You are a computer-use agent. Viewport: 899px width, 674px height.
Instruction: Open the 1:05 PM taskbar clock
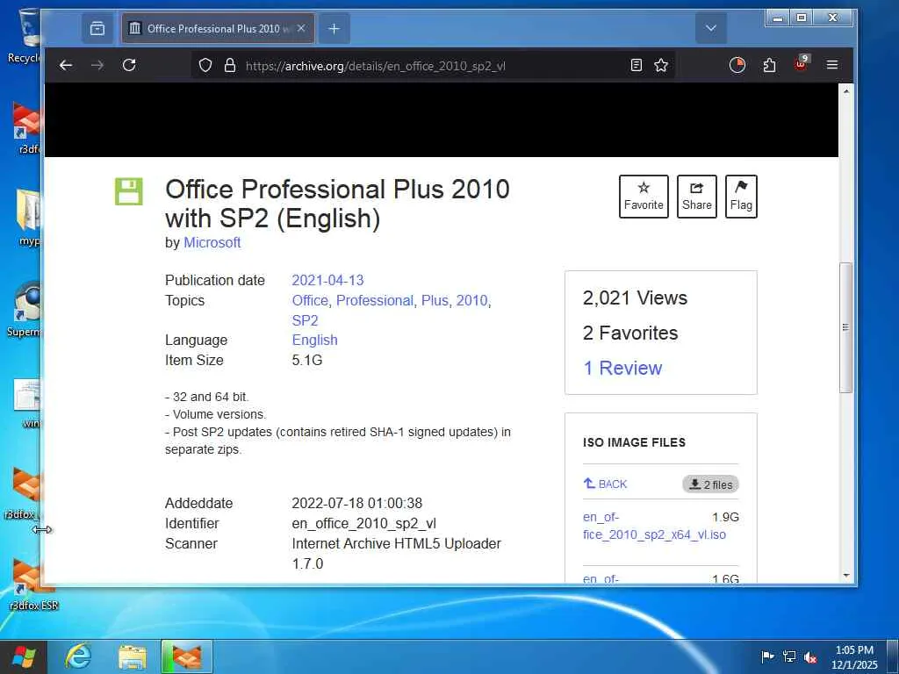pos(854,656)
